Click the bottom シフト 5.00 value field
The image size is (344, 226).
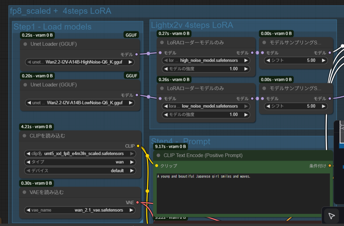coord(296,106)
